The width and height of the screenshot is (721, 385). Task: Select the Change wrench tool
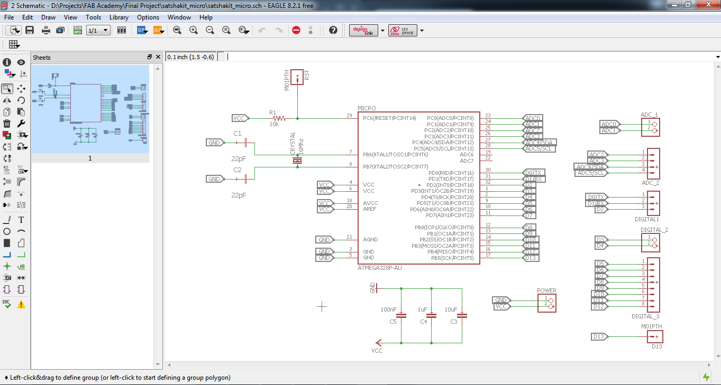click(x=21, y=123)
